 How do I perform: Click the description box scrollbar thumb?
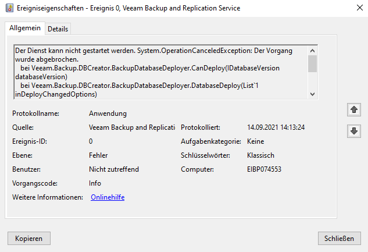point(312,63)
